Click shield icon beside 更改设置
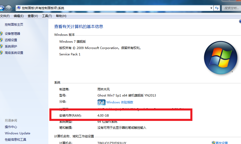 213,143
